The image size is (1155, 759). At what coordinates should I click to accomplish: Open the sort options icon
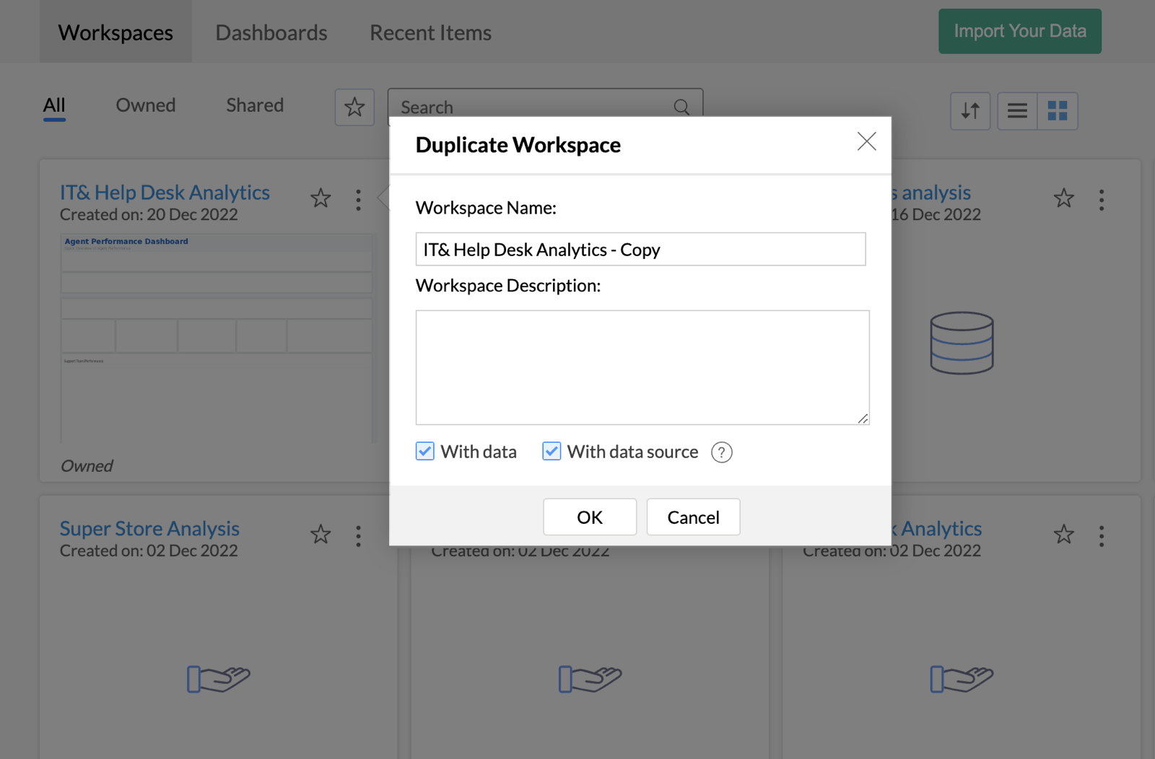click(x=969, y=111)
